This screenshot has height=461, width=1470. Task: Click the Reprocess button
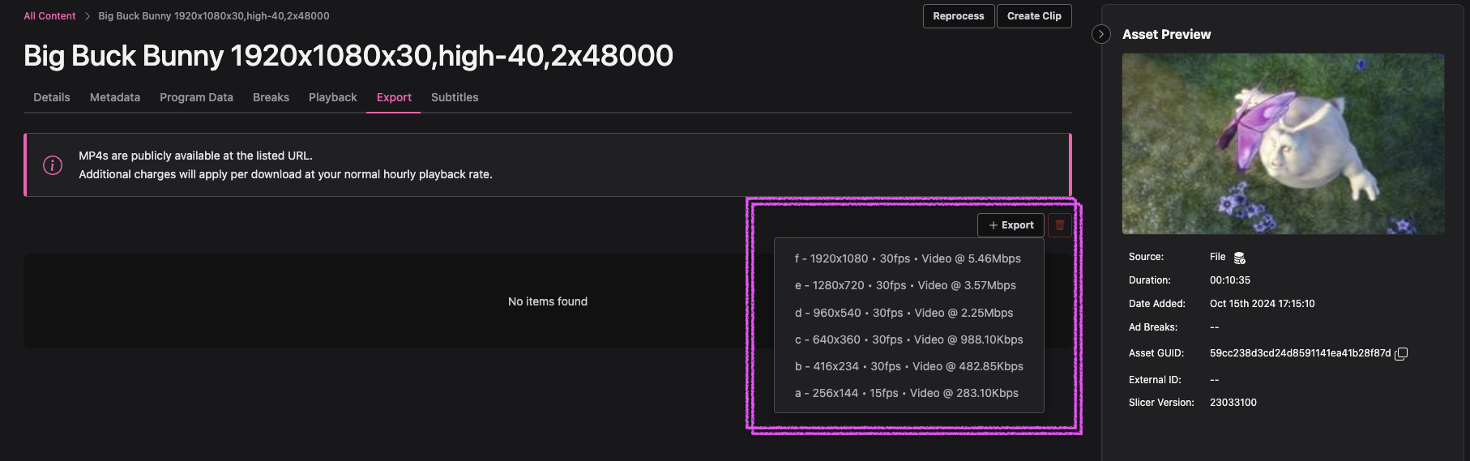pos(958,16)
